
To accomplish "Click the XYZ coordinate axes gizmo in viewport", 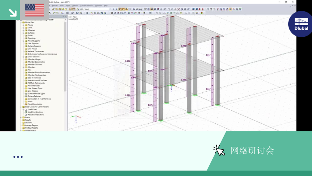I will [x=76, y=119].
